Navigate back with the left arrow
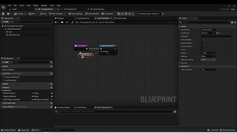The image size is (237, 133). [62, 22]
